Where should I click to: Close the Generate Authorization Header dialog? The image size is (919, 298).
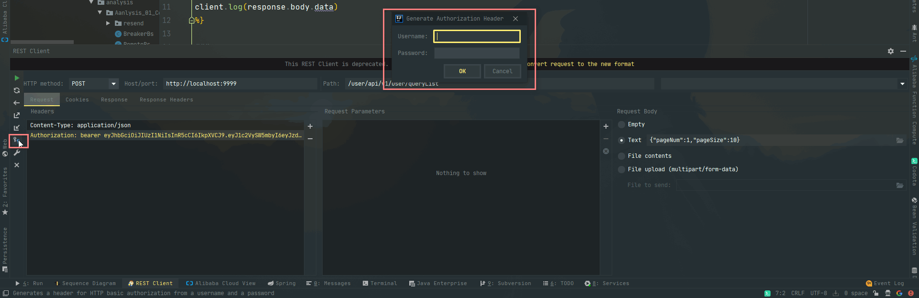click(x=516, y=19)
